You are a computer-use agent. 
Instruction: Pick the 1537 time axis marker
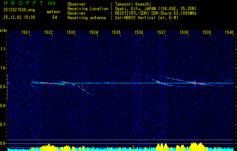tap(162, 33)
